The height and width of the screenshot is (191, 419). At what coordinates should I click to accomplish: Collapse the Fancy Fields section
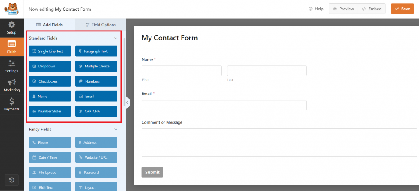(x=115, y=129)
